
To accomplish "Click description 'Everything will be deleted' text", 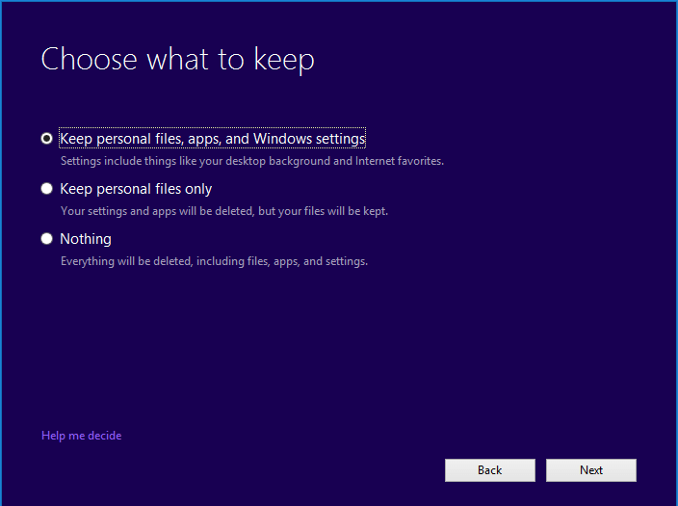I will [214, 261].
